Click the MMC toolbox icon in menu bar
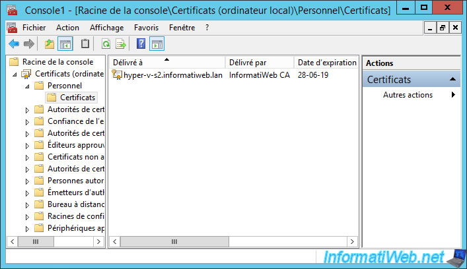This screenshot has height=269, width=467. (12, 28)
